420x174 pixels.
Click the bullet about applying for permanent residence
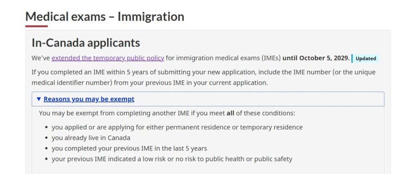[x=177, y=127]
